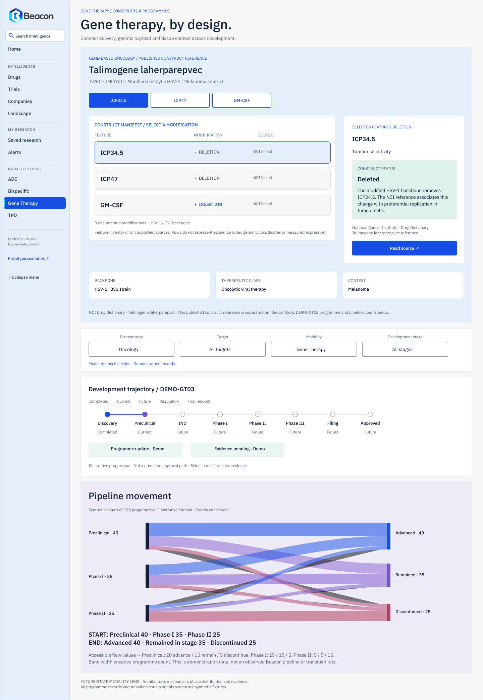Click the Advanced node bar in Sankey
This screenshot has height=700, width=483.
[389, 536]
